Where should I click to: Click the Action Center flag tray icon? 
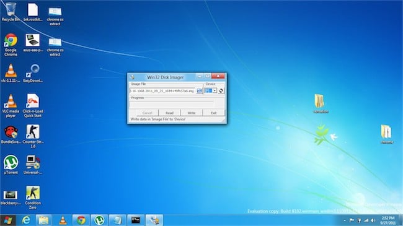tap(352, 220)
